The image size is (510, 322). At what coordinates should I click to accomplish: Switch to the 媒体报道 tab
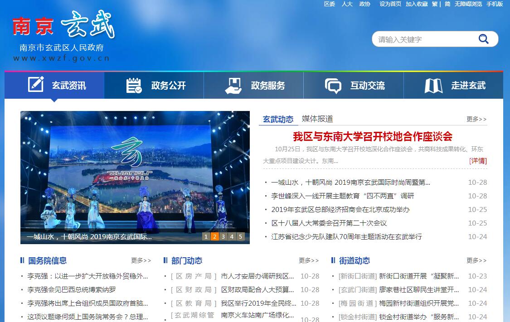tap(317, 119)
